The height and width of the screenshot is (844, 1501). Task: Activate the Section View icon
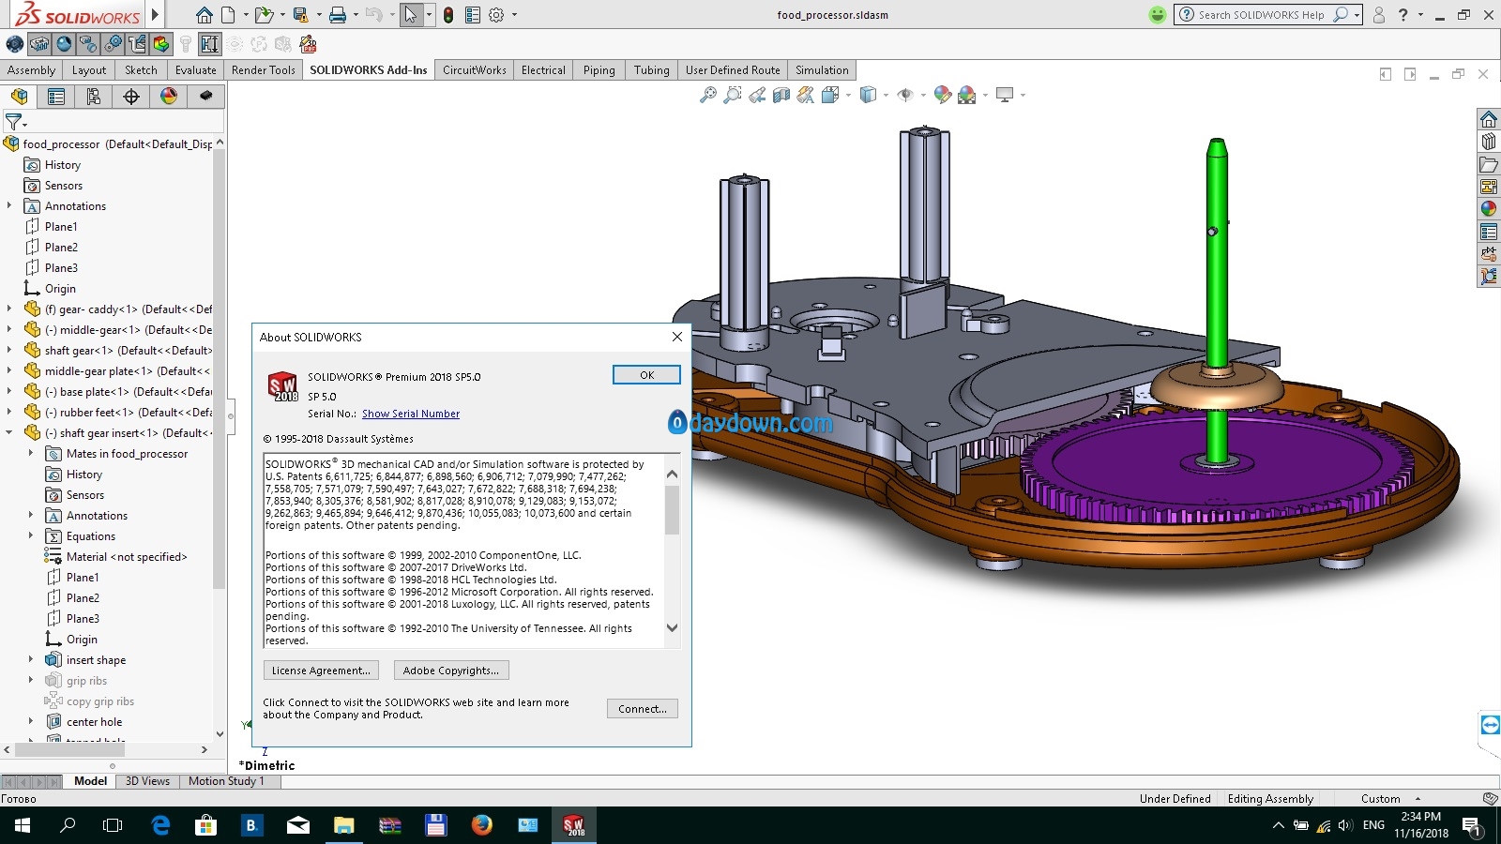[x=781, y=95]
